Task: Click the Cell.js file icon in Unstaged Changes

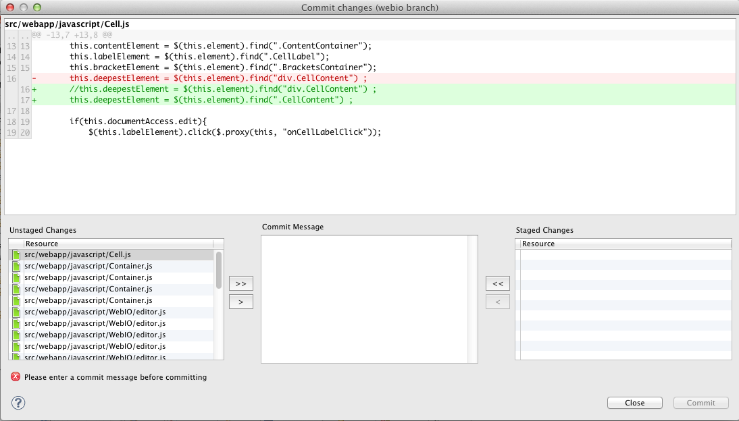Action: 16,255
